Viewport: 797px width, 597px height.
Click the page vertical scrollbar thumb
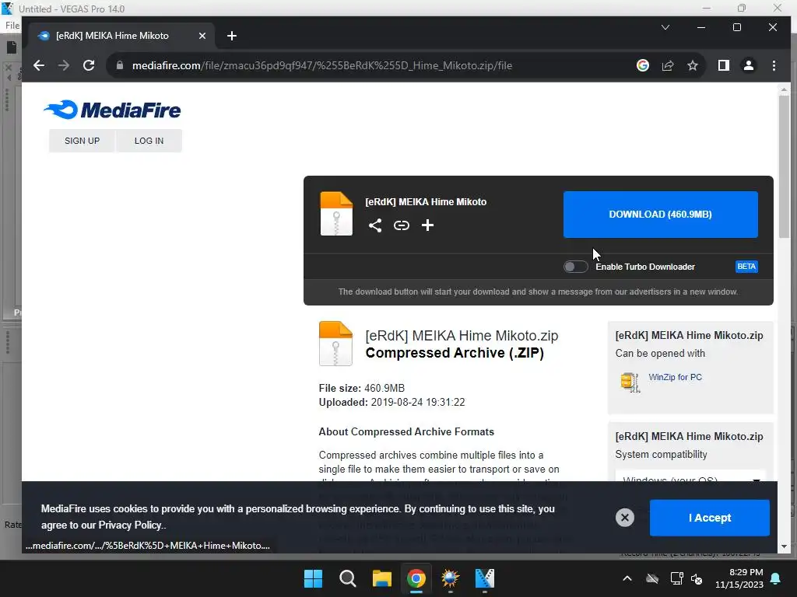click(784, 166)
